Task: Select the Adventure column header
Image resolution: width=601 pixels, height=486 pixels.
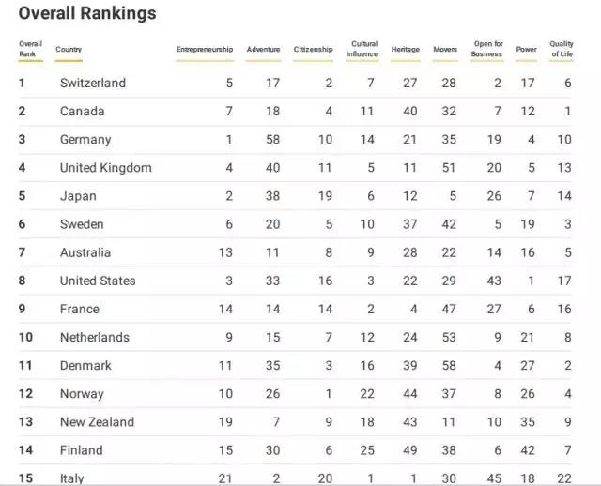Action: pyautogui.click(x=263, y=50)
